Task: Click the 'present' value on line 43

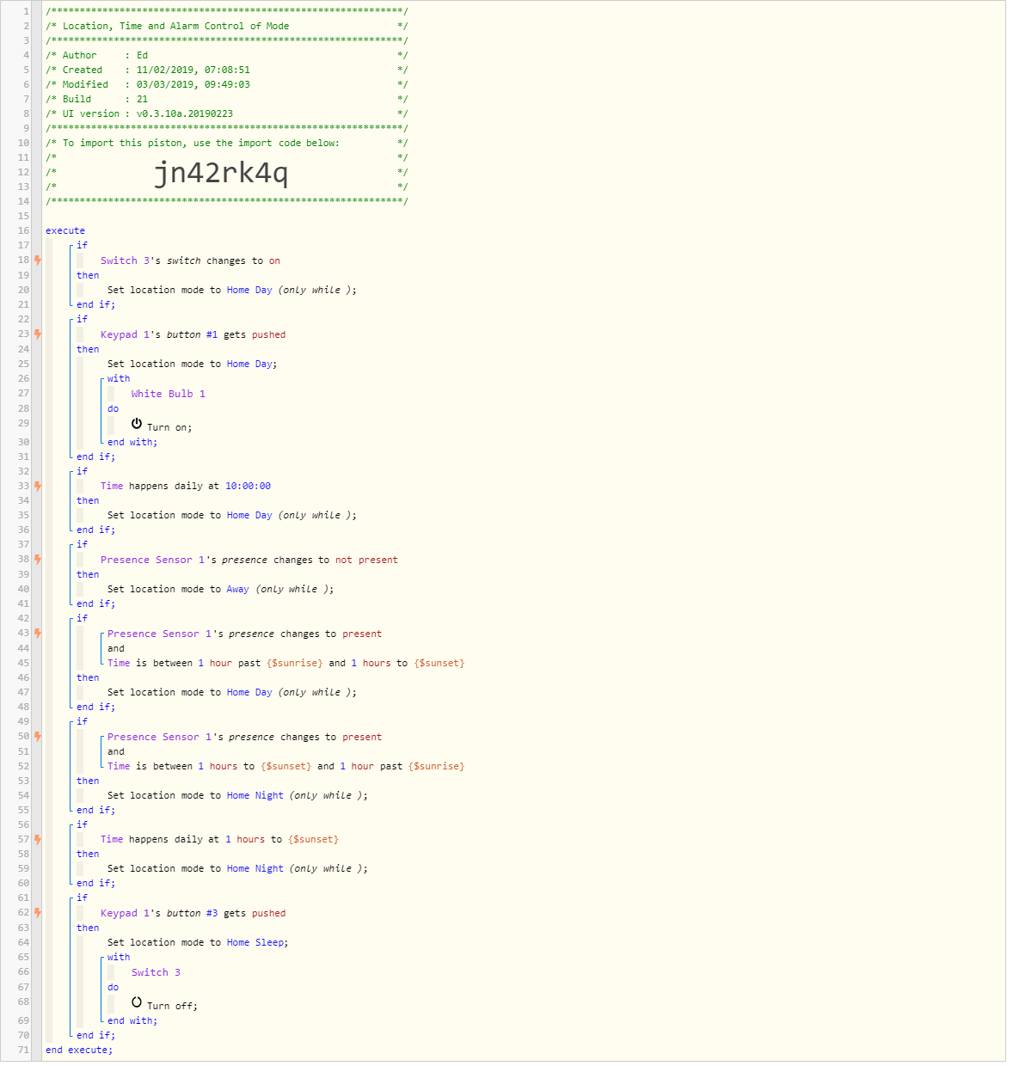Action: [362, 634]
